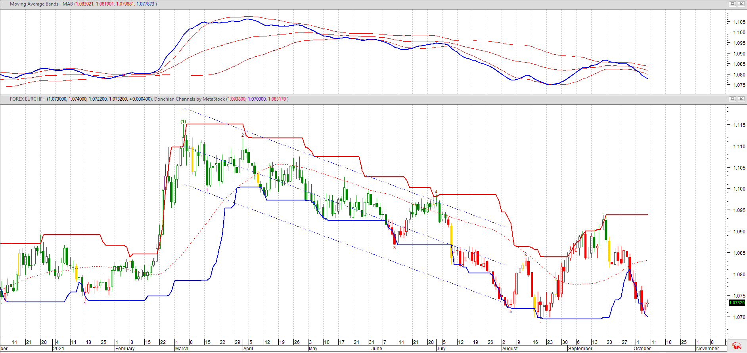The height and width of the screenshot is (353, 747).
Task: Click the green 1.07320 last price tag
Action: [737, 303]
